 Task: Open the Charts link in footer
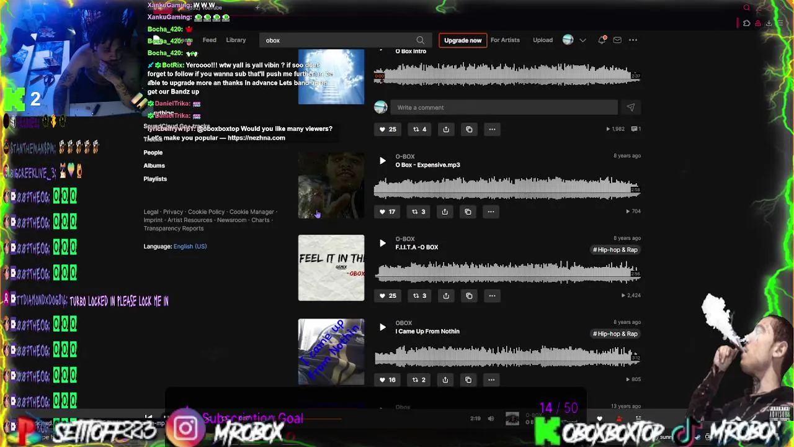tap(260, 220)
